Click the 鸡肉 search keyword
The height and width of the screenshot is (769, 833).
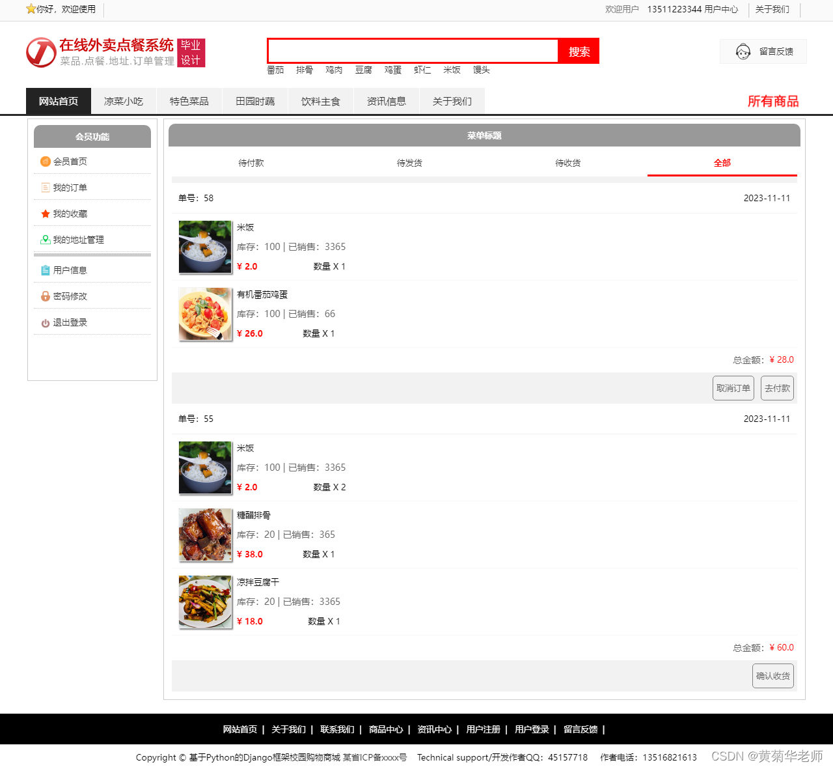point(334,70)
